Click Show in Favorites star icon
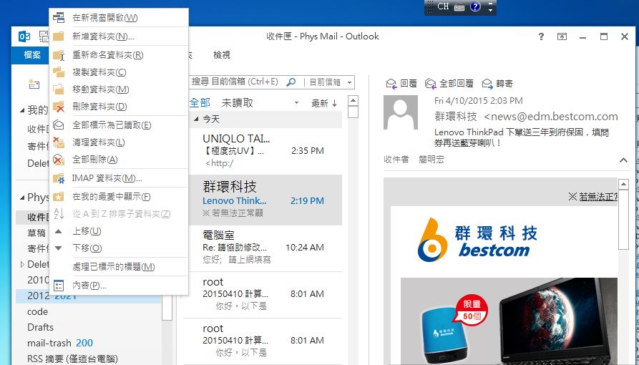Viewport: 639px width, 365px height. pyautogui.click(x=59, y=197)
